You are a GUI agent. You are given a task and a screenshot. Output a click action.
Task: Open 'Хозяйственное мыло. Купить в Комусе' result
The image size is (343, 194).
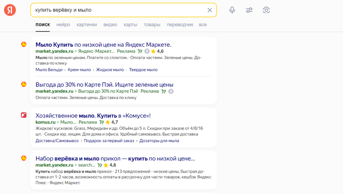(93, 116)
